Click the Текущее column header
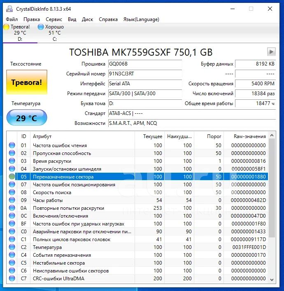This screenshot has height=291, width=284. (x=149, y=136)
